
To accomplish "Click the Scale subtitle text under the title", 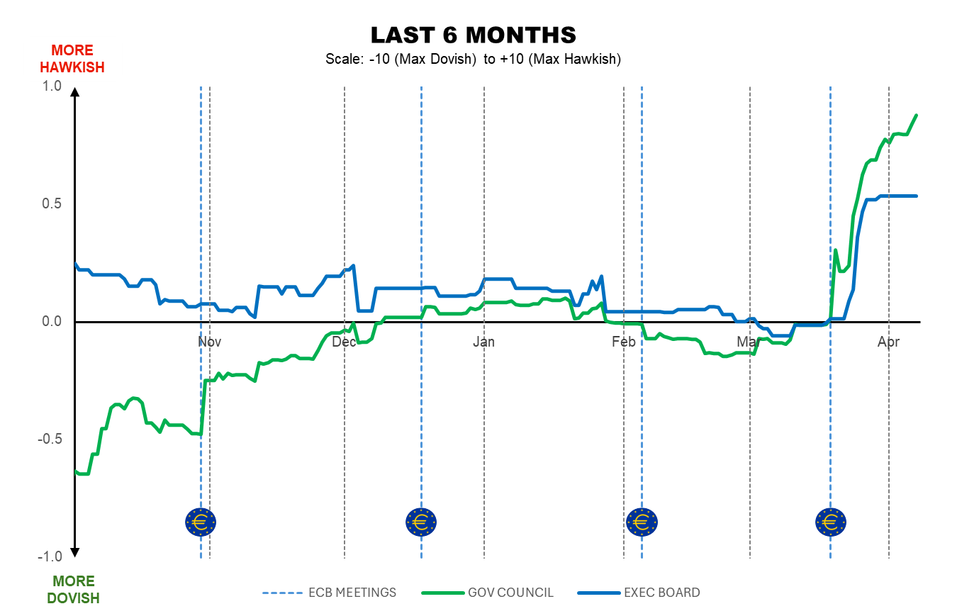I will [473, 60].
